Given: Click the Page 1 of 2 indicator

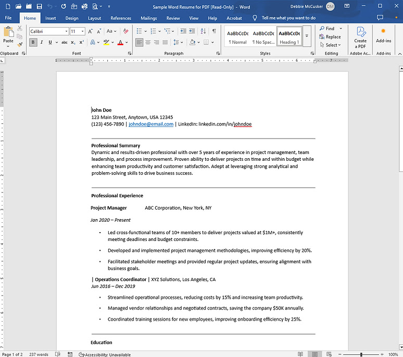Looking at the screenshot, I should [12, 354].
